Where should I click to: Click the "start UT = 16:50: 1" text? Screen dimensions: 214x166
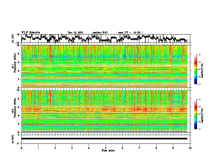tap(131, 33)
